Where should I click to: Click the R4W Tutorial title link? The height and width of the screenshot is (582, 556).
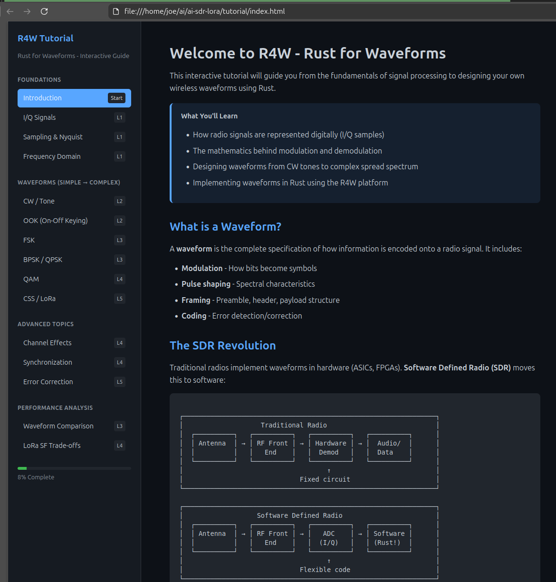click(46, 39)
